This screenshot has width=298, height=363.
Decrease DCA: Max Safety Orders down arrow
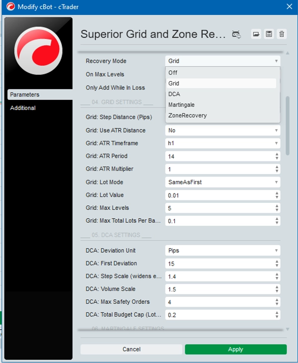click(x=277, y=304)
